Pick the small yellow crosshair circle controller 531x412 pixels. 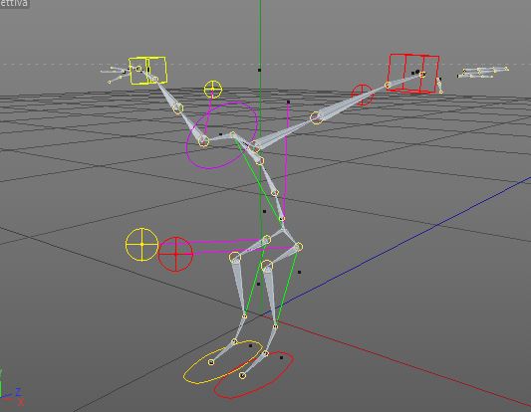point(213,90)
